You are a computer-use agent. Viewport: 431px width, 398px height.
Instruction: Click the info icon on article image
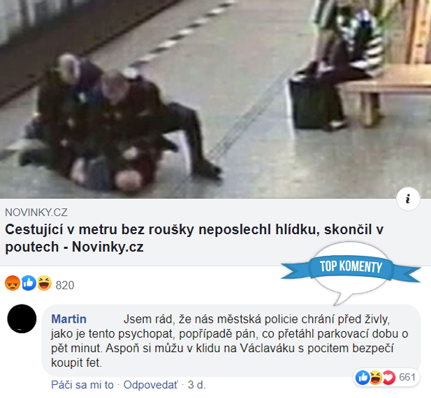(408, 199)
